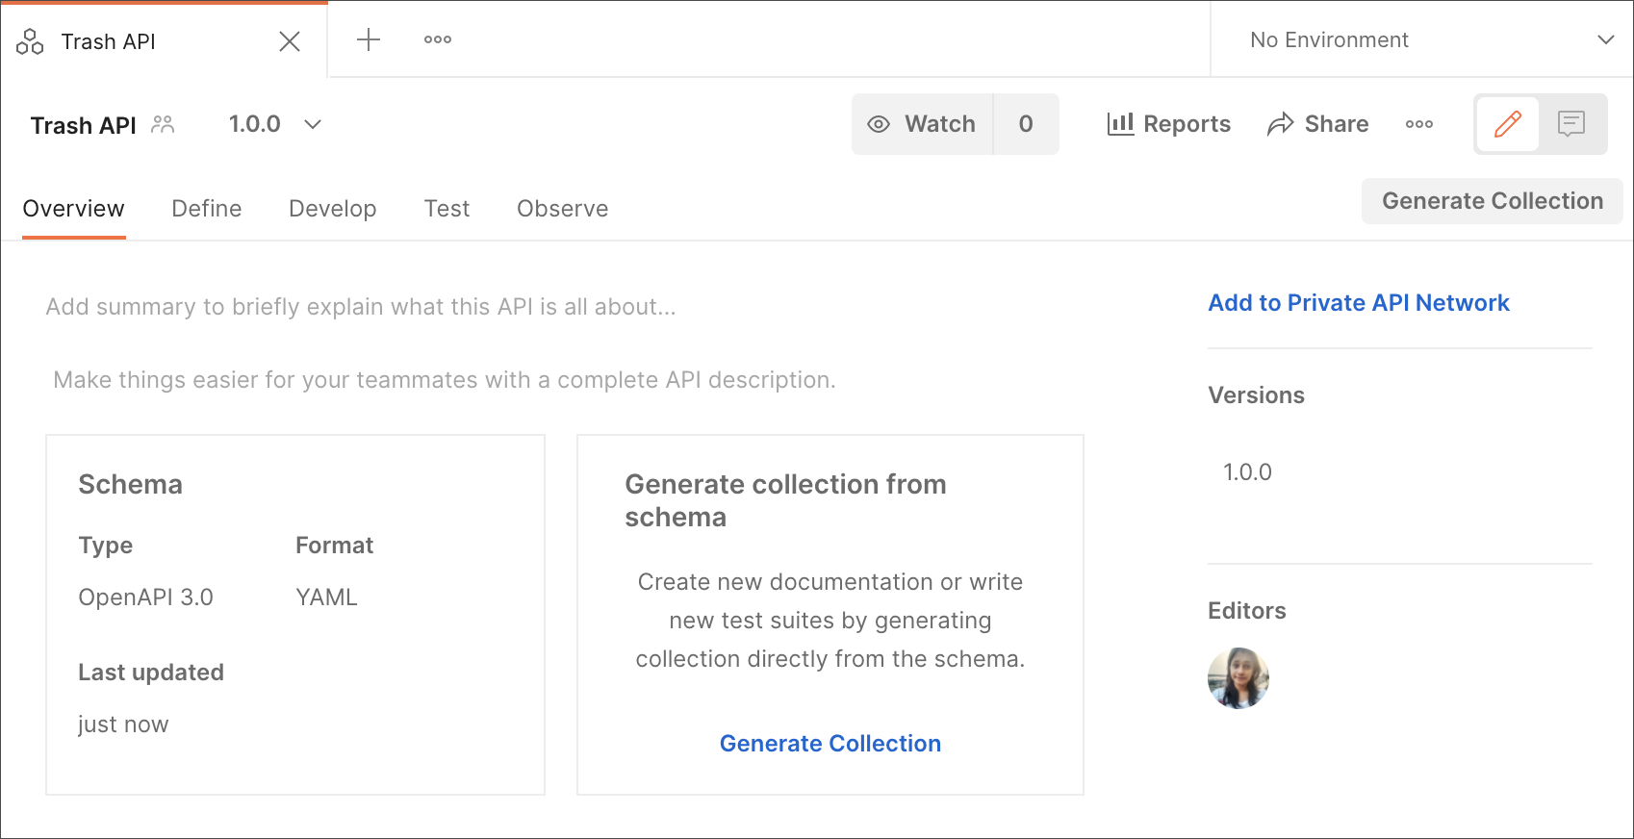This screenshot has width=1634, height=839.
Task: Open tab options ellipsis next to plus
Action: coord(438,39)
